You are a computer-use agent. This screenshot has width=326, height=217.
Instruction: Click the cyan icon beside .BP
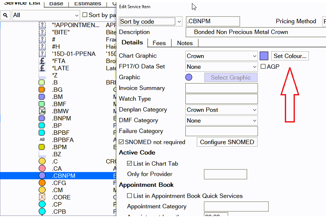(42, 126)
